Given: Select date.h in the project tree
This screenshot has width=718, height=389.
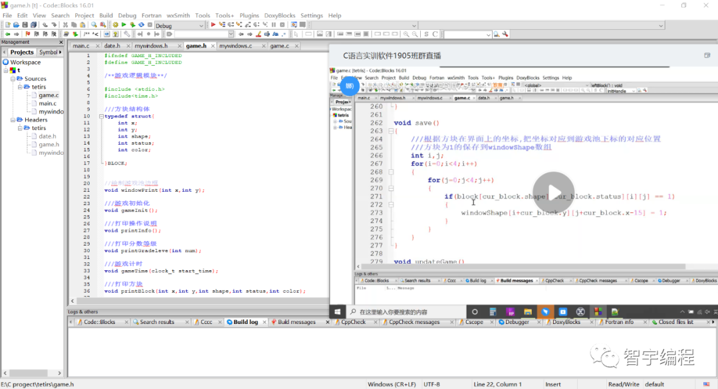Looking at the screenshot, I should click(47, 136).
